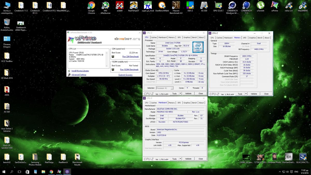311x175 pixels.
Task: Select the Πίνακας Ελέγχου control panel icon
Action: pyautogui.click(x=7, y=41)
